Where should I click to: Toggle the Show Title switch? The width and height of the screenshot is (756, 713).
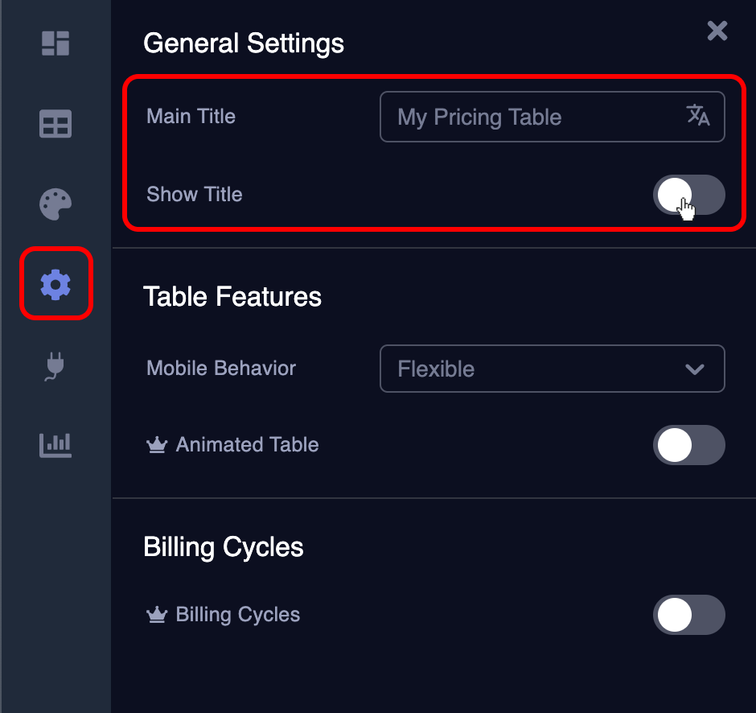pos(689,195)
